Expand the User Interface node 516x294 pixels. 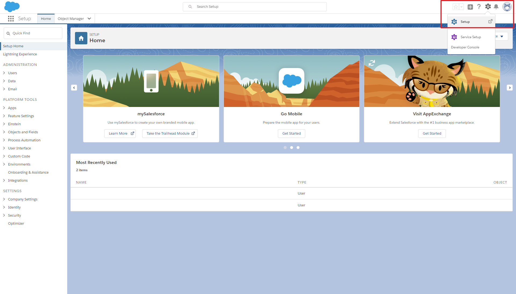4,148
